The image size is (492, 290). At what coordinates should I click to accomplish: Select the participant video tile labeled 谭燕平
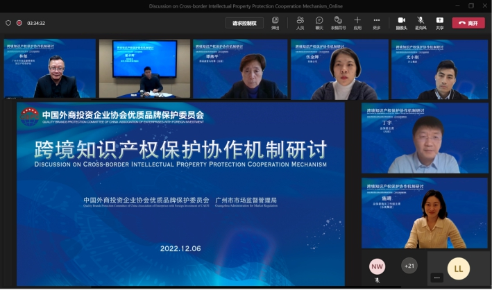pyautogui.click(x=240, y=69)
